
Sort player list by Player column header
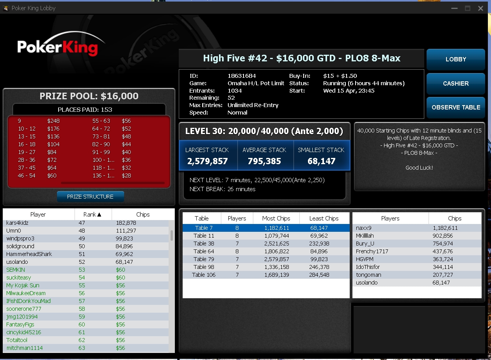click(x=38, y=214)
